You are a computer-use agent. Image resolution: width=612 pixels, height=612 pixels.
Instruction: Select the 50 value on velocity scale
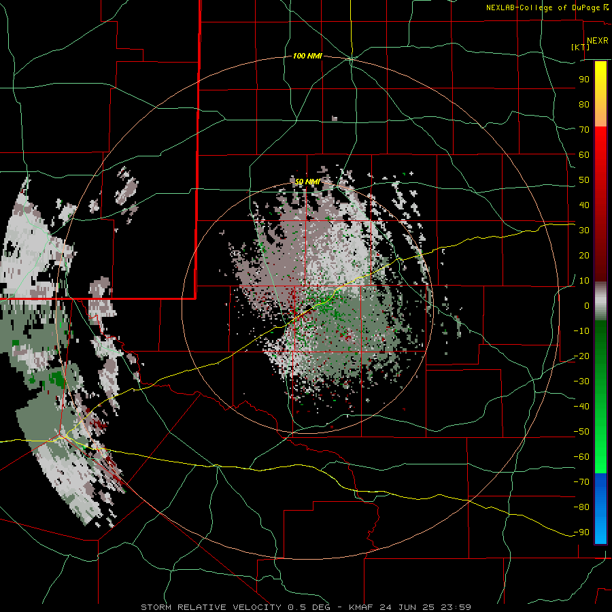[584, 180]
